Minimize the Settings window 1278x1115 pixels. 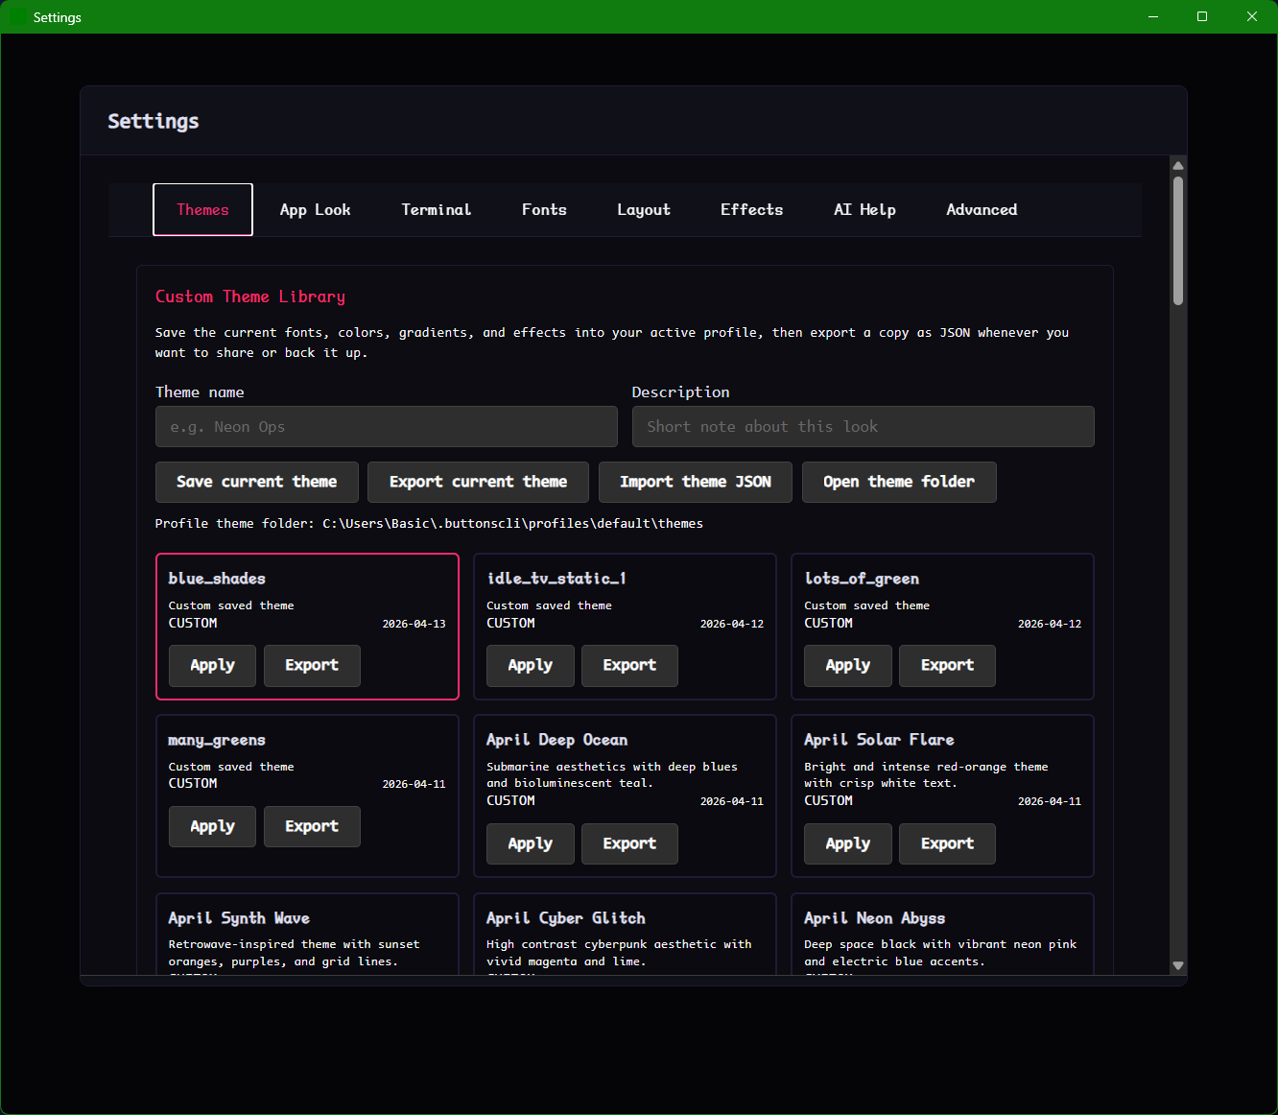coord(1153,16)
